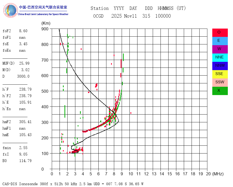
Task: Click the 5 tick label on frequency axis
Action: click(91, 174)
